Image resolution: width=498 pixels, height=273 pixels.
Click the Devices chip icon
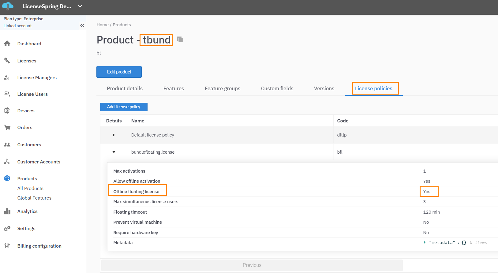pyautogui.click(x=7, y=110)
